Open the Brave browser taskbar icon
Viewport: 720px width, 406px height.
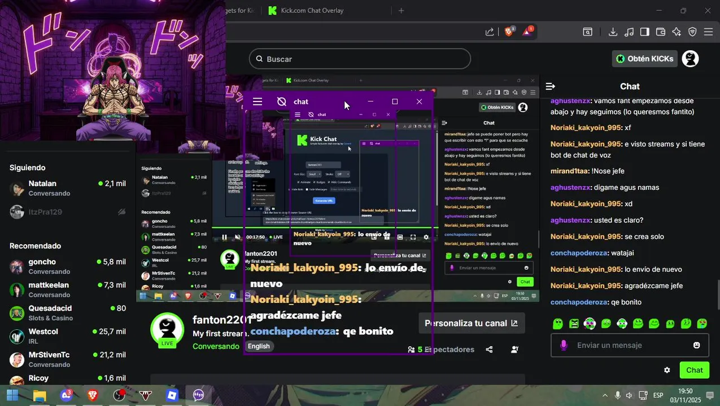point(92,395)
